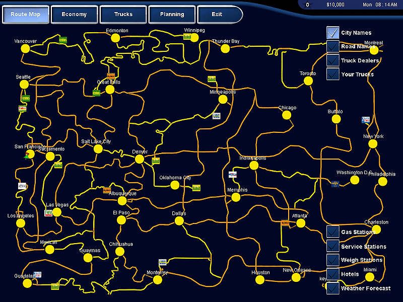Click the dealer logo near Vancouver
This screenshot has width=403, height=302.
pyautogui.click(x=63, y=40)
